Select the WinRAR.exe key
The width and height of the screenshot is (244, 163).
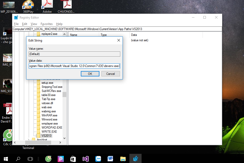[49, 115]
